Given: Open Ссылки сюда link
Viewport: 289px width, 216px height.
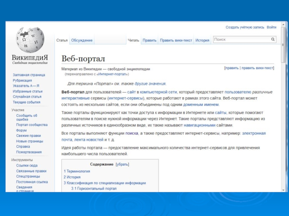Looking at the screenshot, I should click(27, 165).
